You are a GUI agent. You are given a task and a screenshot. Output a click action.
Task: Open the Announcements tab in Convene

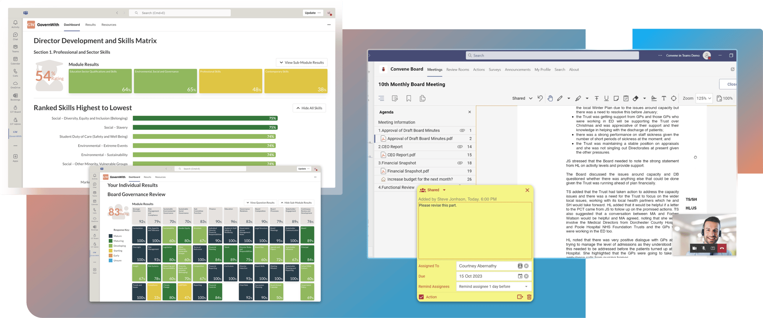point(517,69)
